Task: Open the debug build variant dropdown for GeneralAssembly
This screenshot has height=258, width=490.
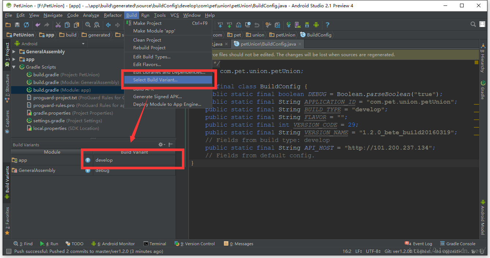Action: (x=134, y=170)
